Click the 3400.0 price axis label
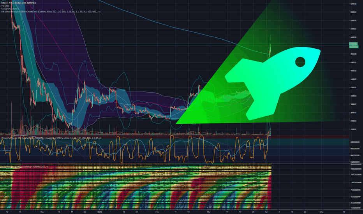Viewport: 363px width, 214px height. (x=353, y=121)
